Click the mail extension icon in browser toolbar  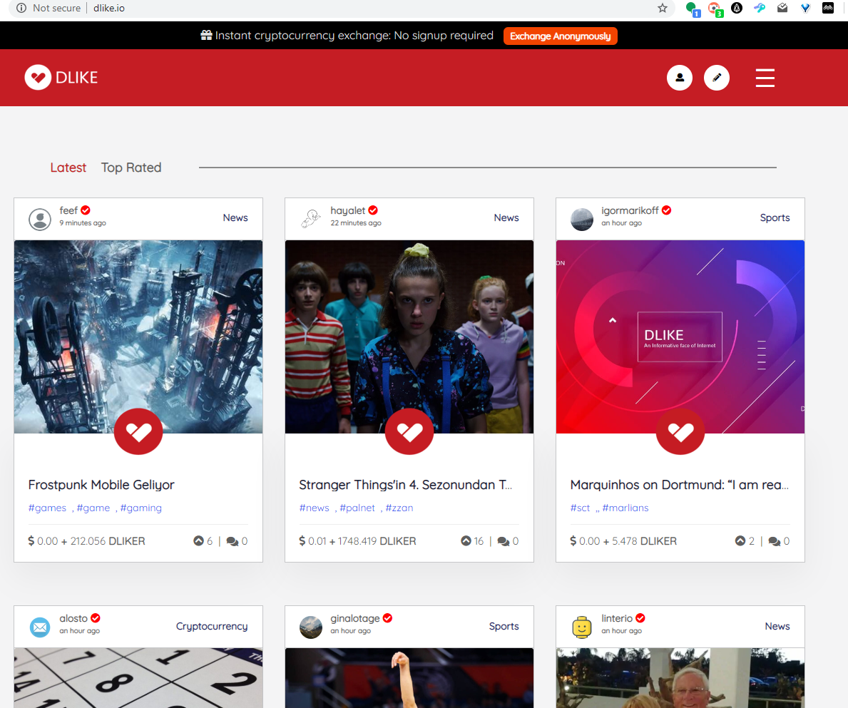point(782,8)
